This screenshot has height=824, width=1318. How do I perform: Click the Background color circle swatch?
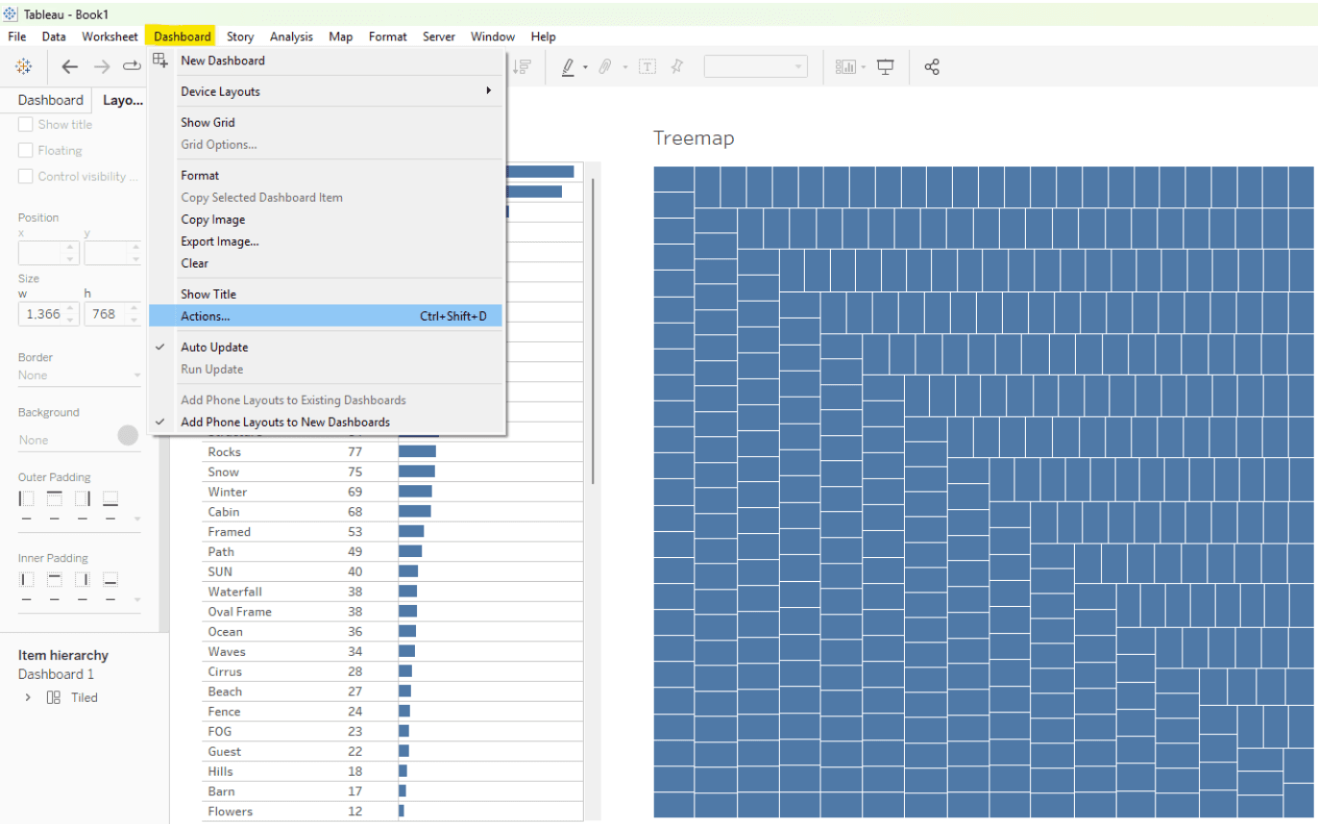[x=128, y=436]
